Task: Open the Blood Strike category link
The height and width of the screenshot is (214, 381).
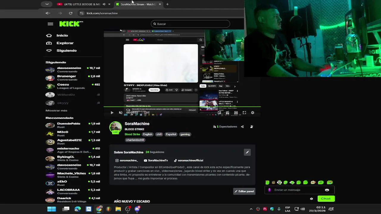Action: 132,134
